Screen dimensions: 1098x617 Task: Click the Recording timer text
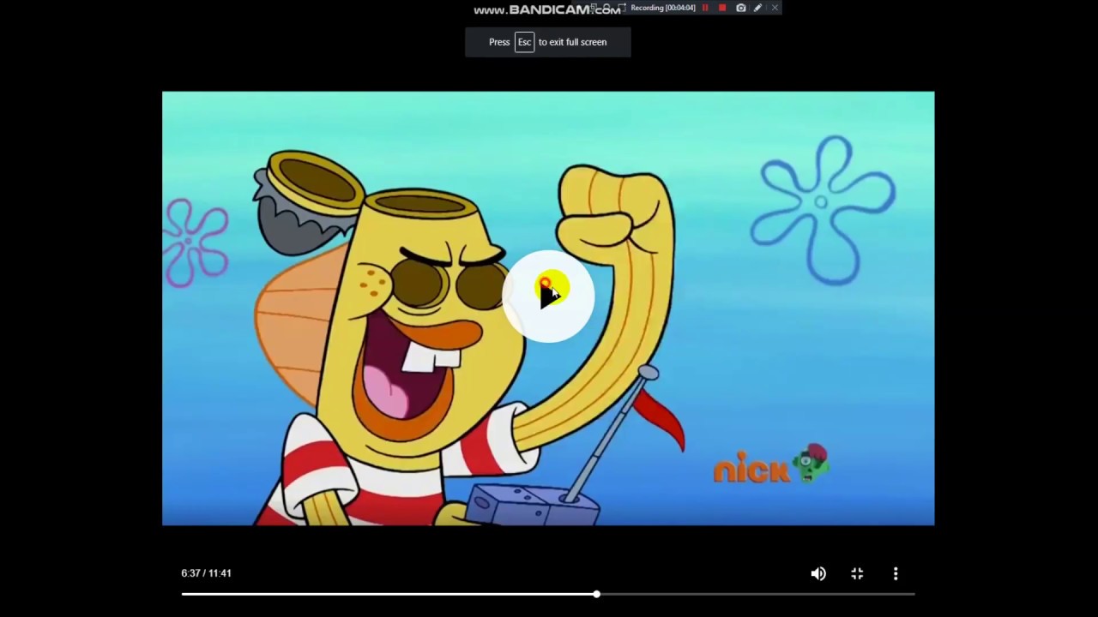663,8
